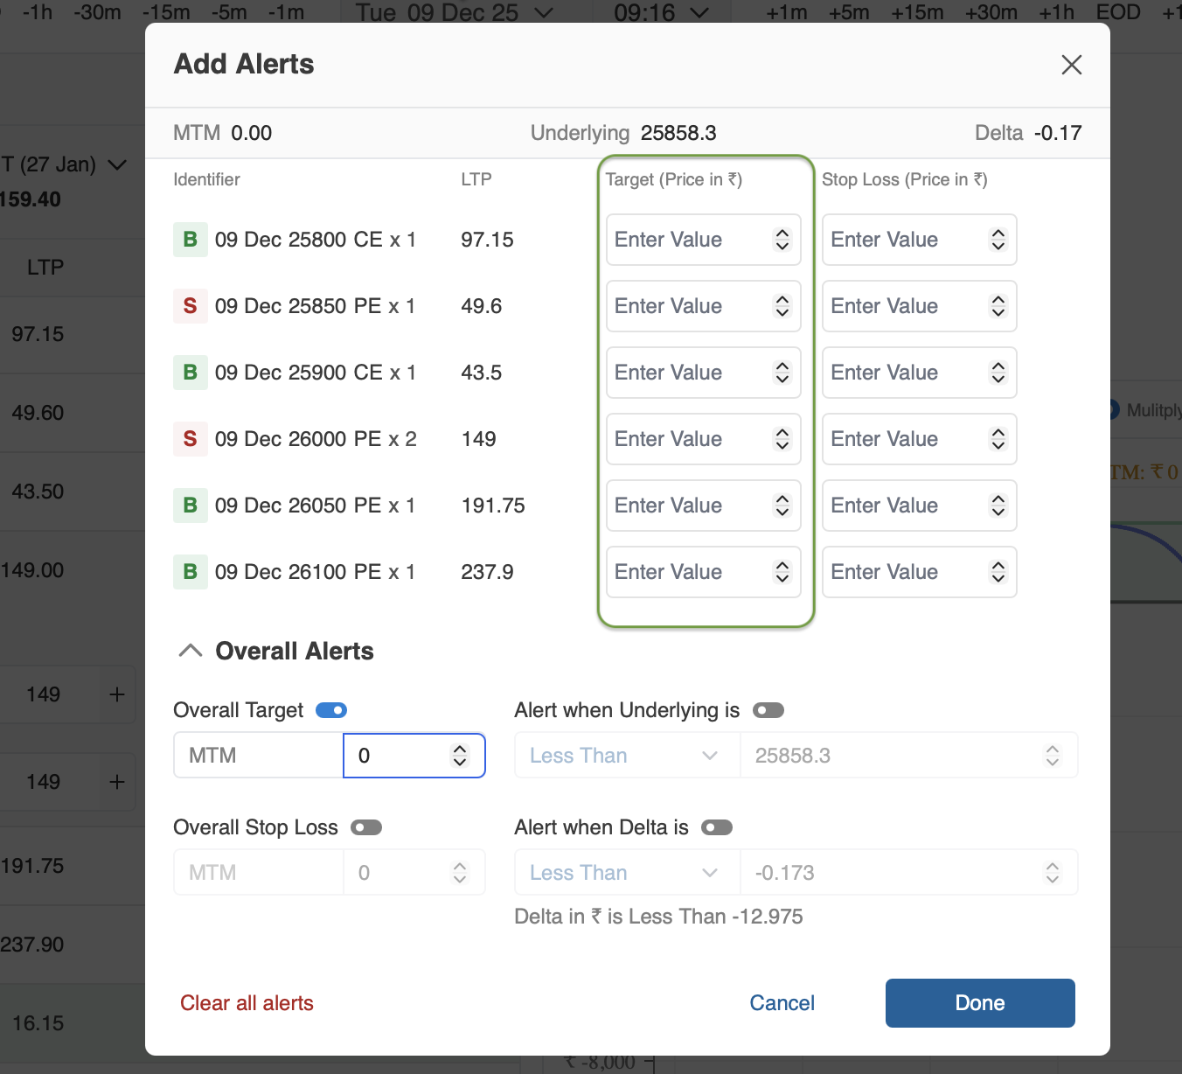Screen dimensions: 1182x1074
Task: Enable the Alert when Underlying is toggle
Action: (768, 710)
